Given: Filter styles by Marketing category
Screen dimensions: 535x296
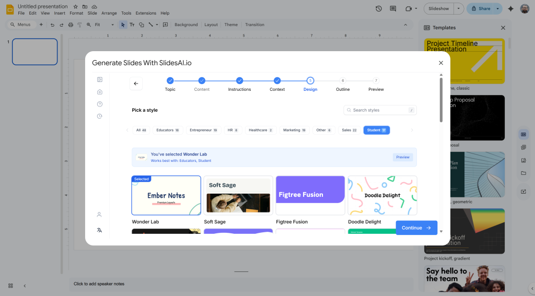Looking at the screenshot, I should pos(294,131).
